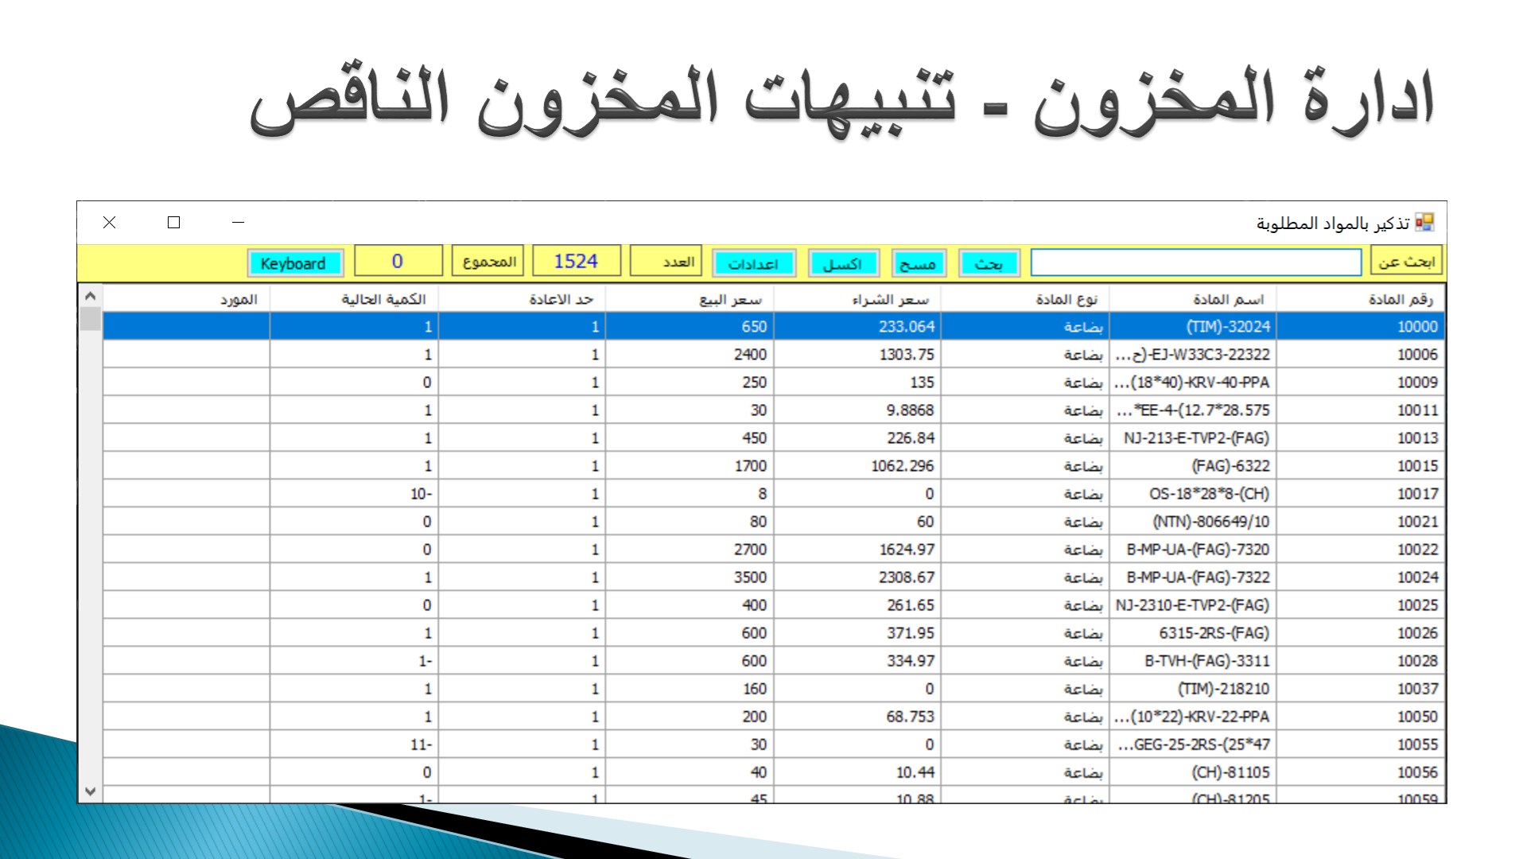
Task: Click the العدد count field showing 1524
Action: (576, 261)
